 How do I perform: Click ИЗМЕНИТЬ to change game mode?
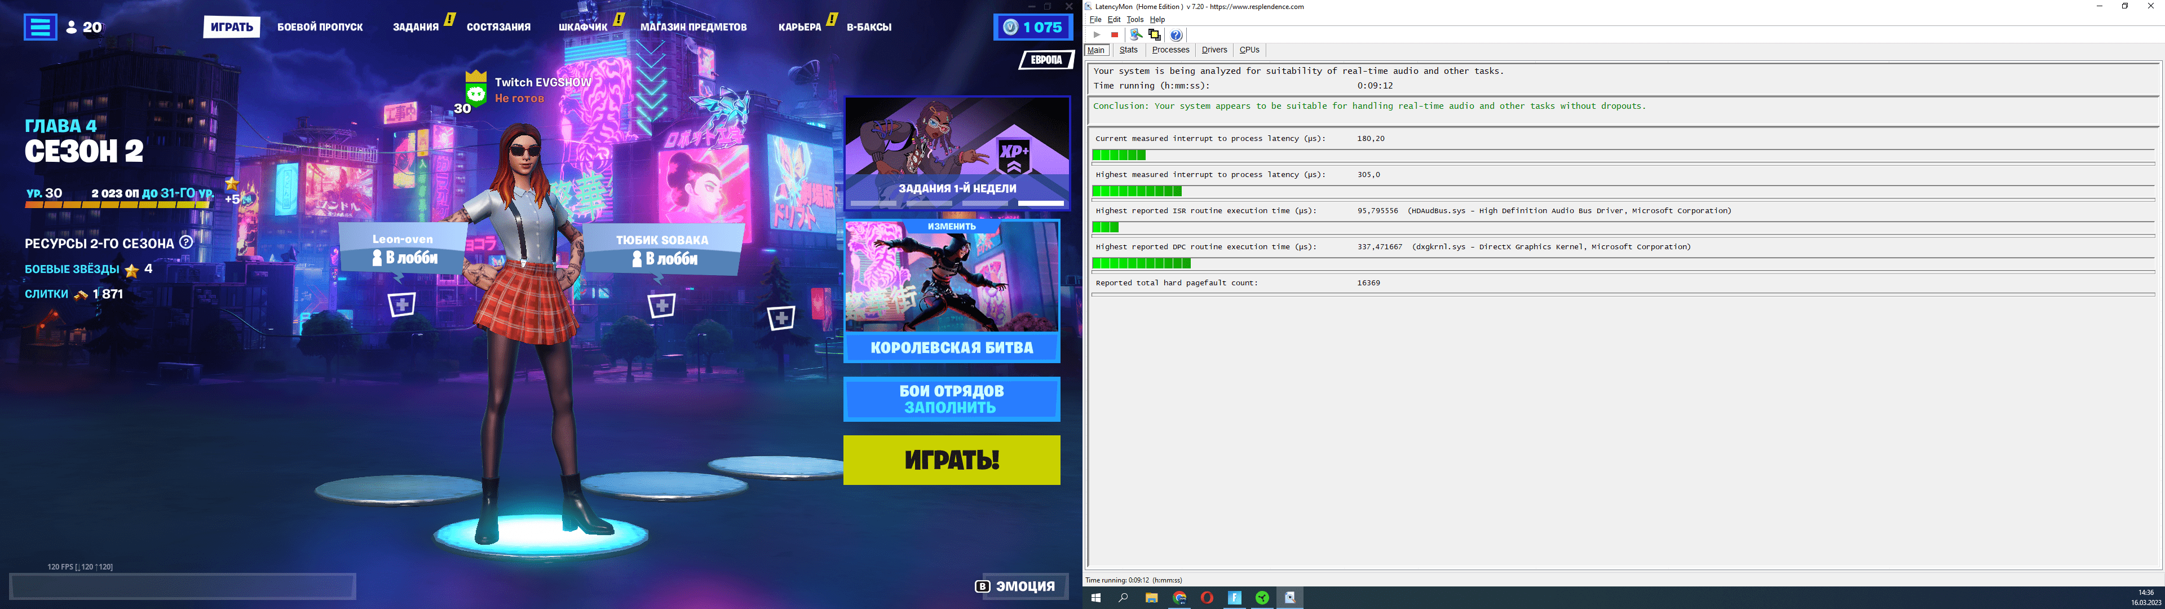(951, 226)
